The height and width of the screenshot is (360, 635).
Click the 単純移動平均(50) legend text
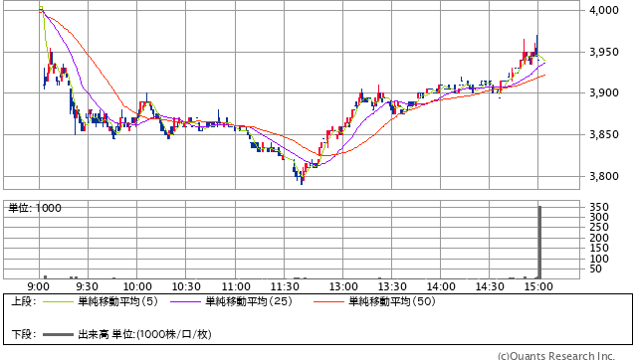click(392, 301)
